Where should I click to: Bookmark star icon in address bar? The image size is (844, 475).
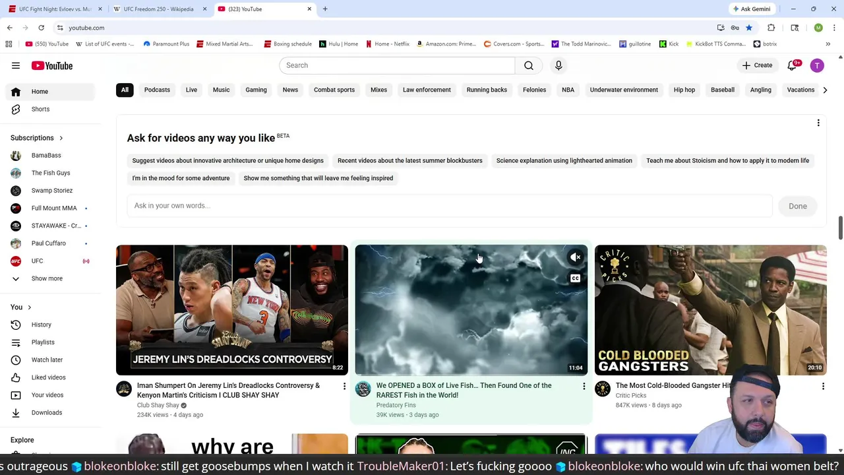pos(749,28)
